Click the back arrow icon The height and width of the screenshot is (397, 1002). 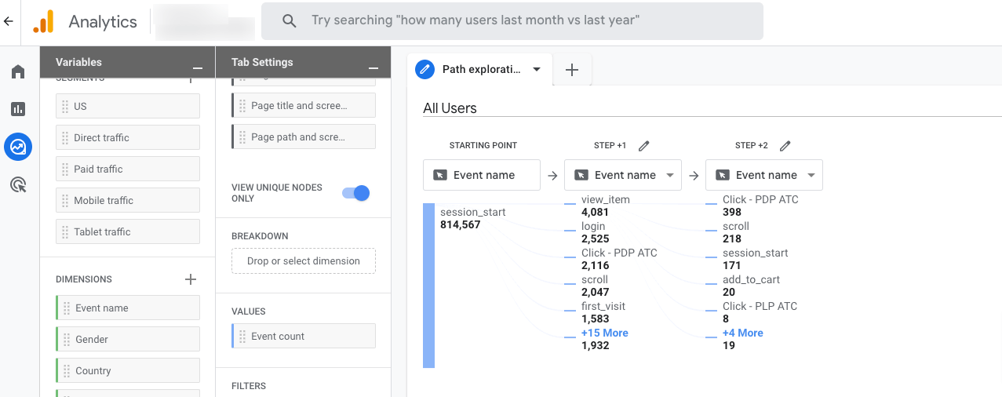pyautogui.click(x=9, y=21)
